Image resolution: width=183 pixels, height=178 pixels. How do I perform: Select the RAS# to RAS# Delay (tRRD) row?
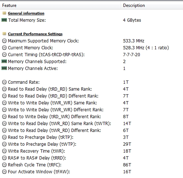click(91, 158)
